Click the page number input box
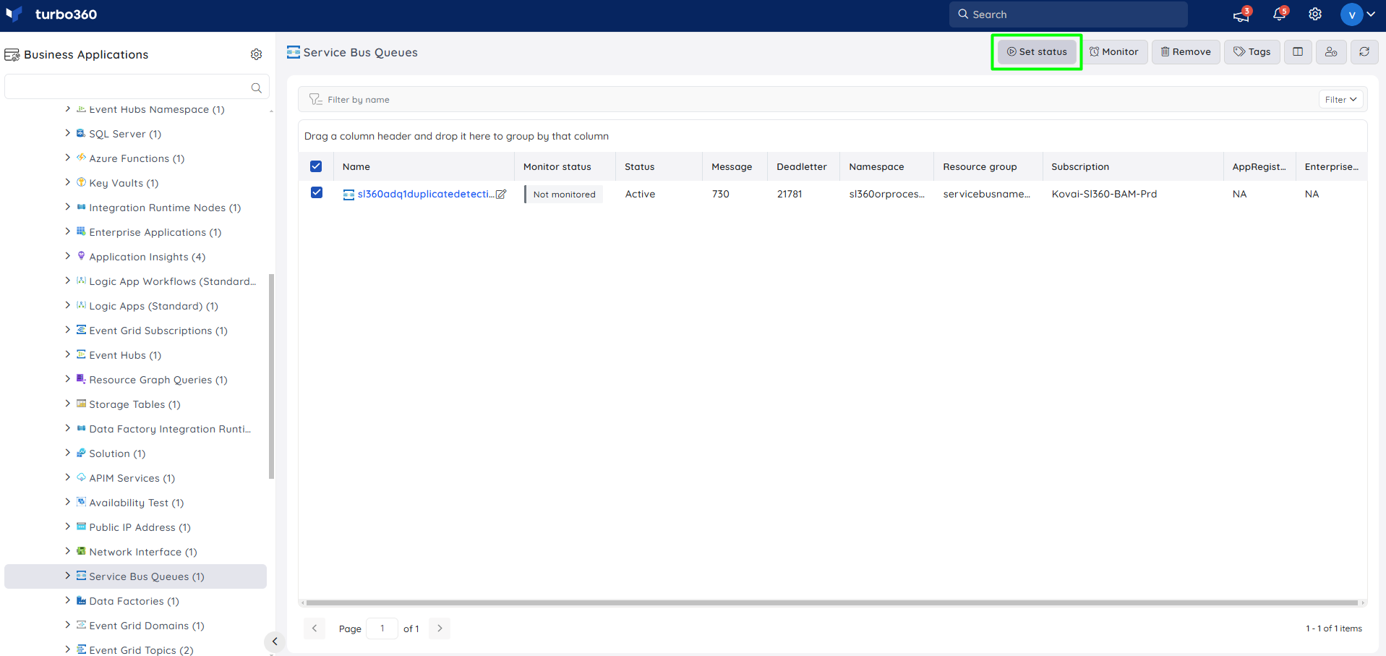The image size is (1386, 656). click(382, 629)
